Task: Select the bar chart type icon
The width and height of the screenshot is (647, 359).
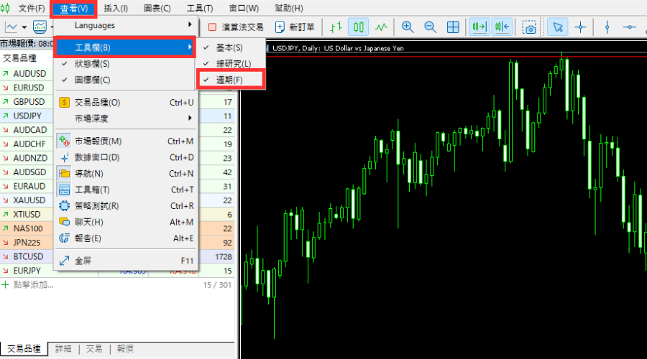Action: pos(336,27)
